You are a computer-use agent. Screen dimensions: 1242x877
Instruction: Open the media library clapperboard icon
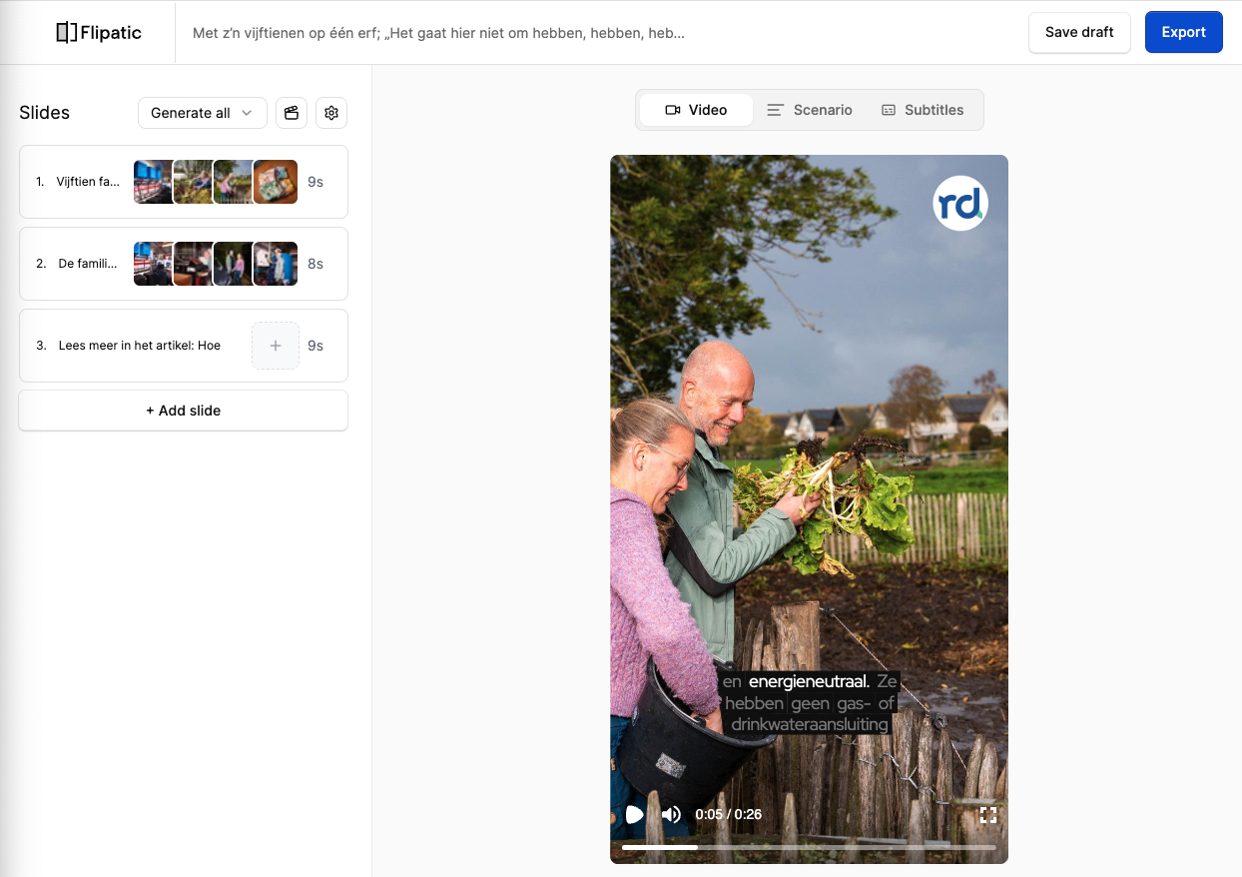292,113
